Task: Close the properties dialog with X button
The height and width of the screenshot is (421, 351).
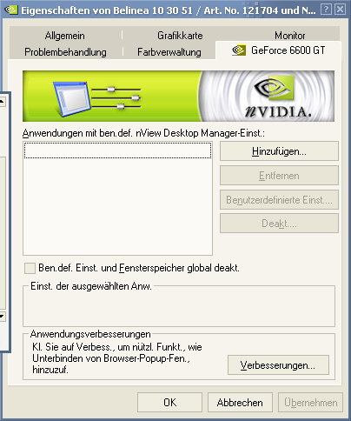Action: (x=340, y=10)
